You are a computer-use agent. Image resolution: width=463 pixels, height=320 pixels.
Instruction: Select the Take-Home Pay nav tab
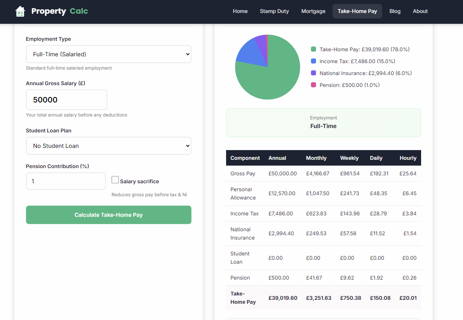pos(357,11)
